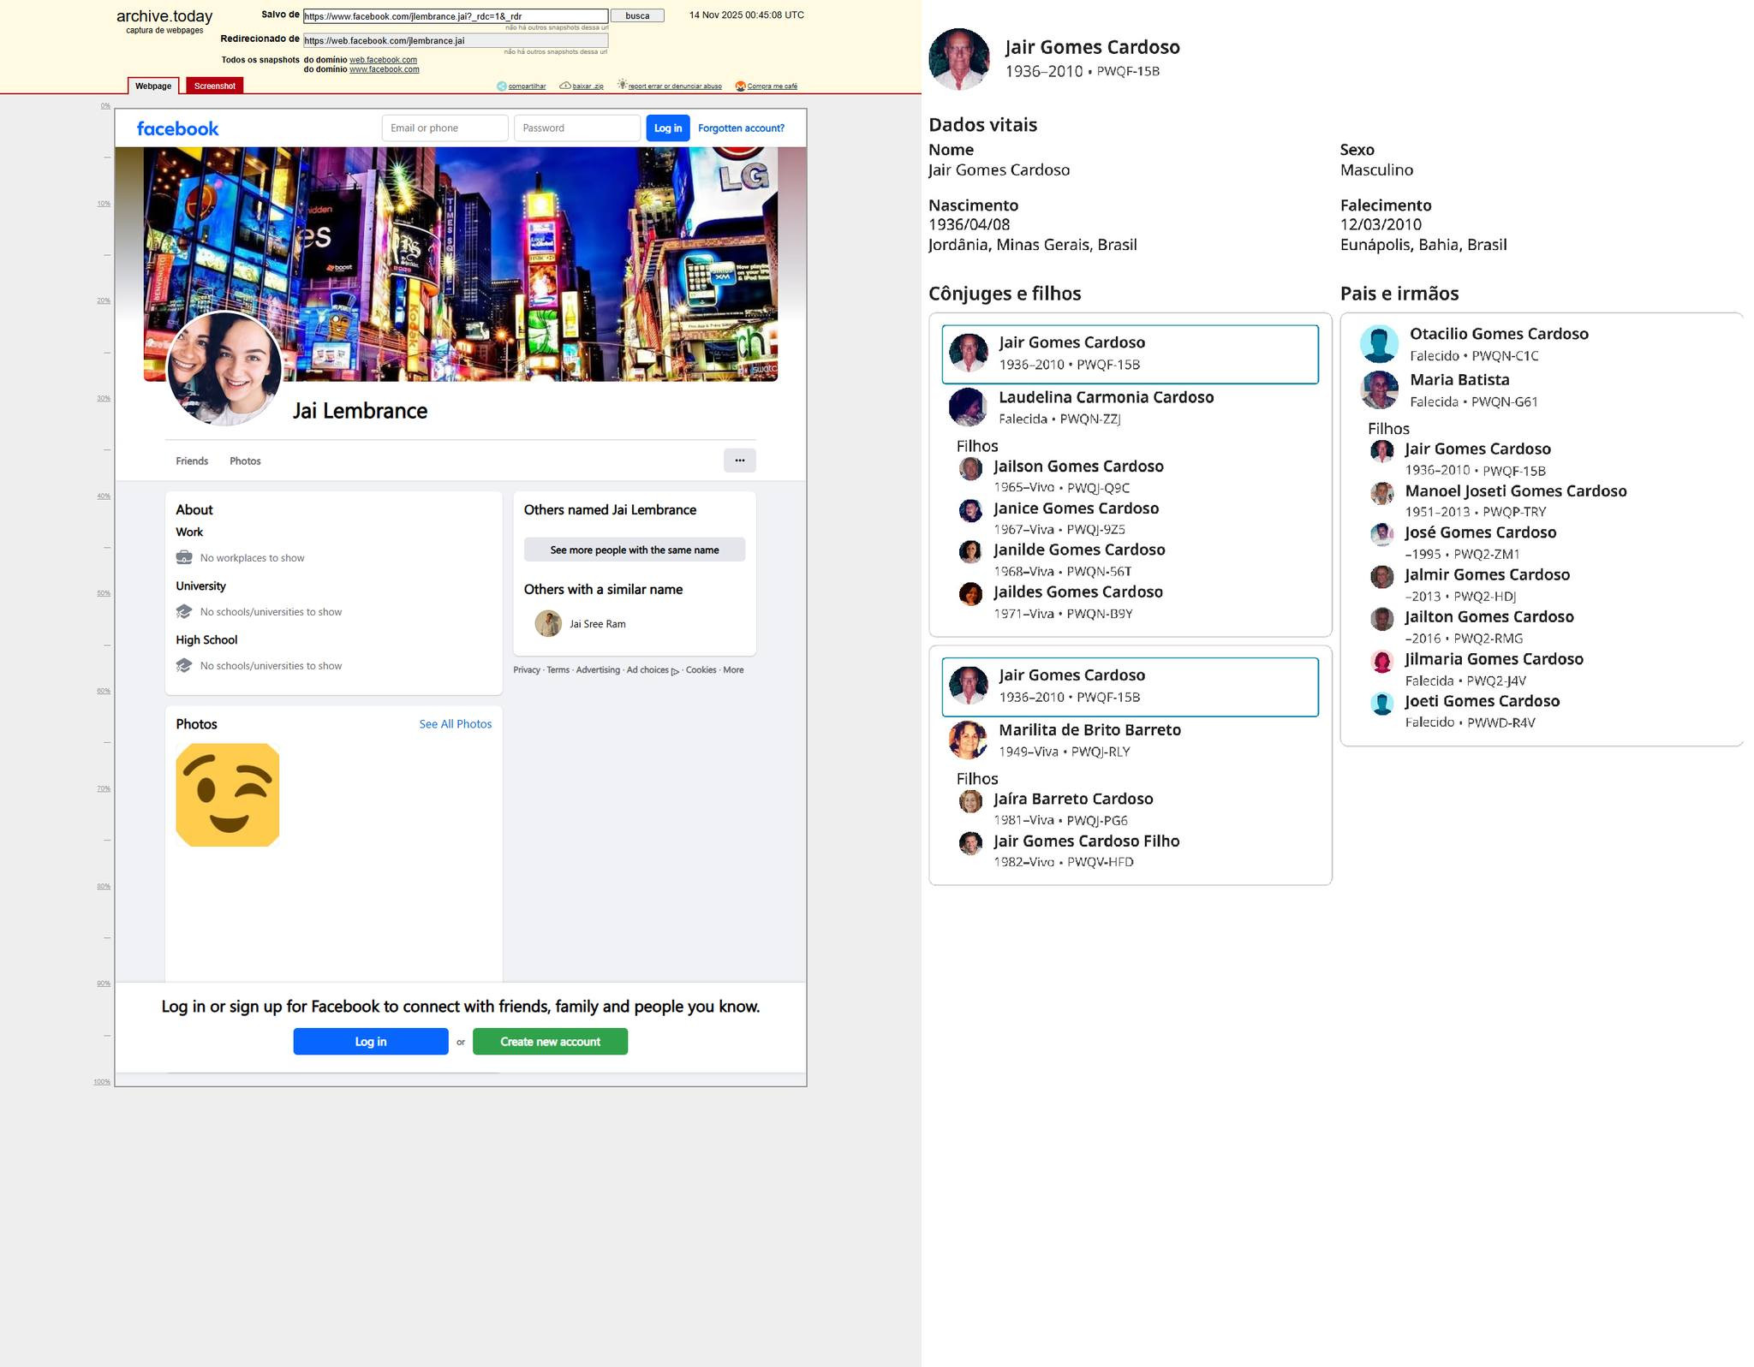Click the lightbulb report error icon

coord(623,85)
